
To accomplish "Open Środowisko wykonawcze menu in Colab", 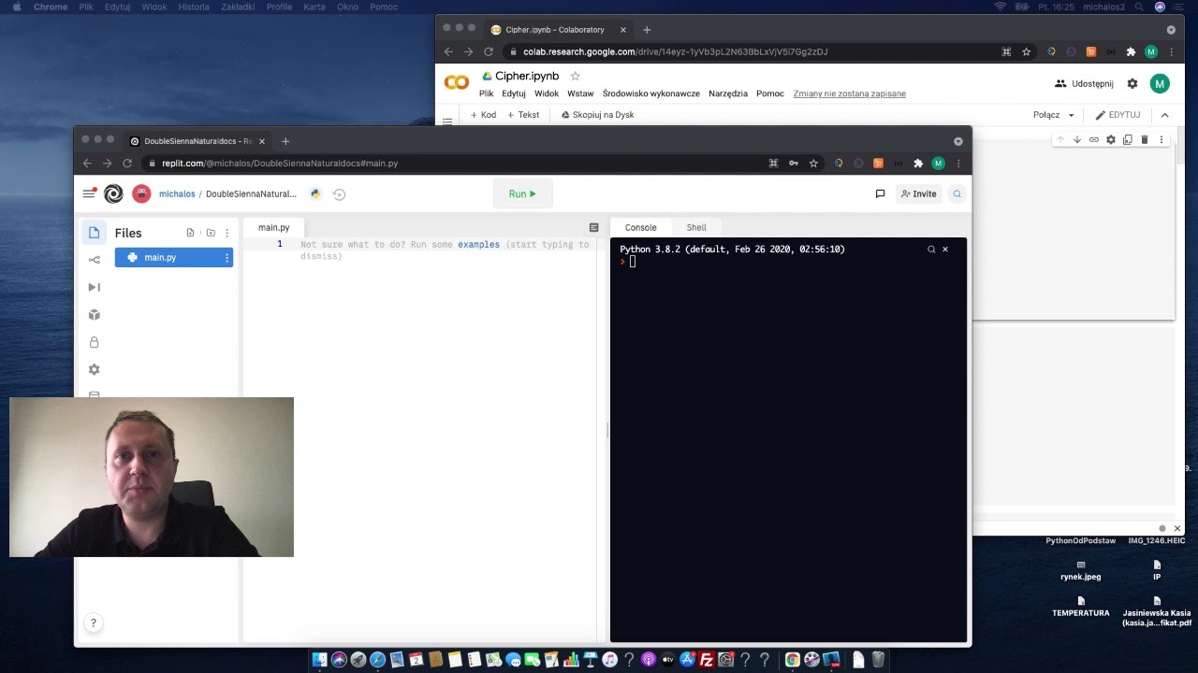I will click(x=651, y=93).
